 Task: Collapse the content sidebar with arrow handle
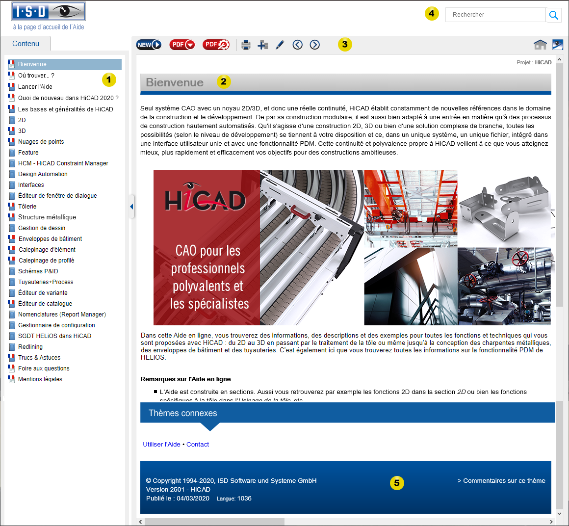pyautogui.click(x=131, y=207)
